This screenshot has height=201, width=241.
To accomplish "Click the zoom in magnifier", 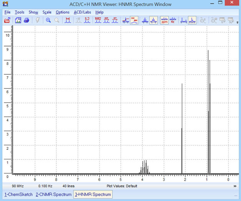I will [48, 20].
